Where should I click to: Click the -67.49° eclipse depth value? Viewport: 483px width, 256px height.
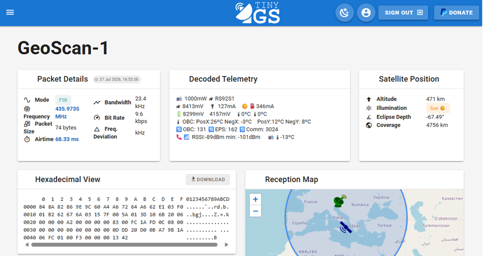(x=435, y=117)
